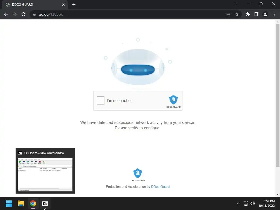Open network settings from the tray icon
Viewport: 280px width, 210px height.
click(x=246, y=203)
